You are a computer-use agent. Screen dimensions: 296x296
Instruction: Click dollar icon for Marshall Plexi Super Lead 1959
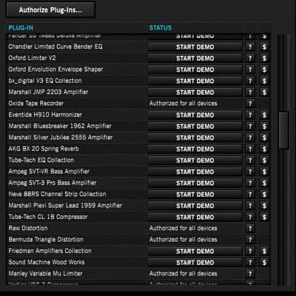[264, 206]
